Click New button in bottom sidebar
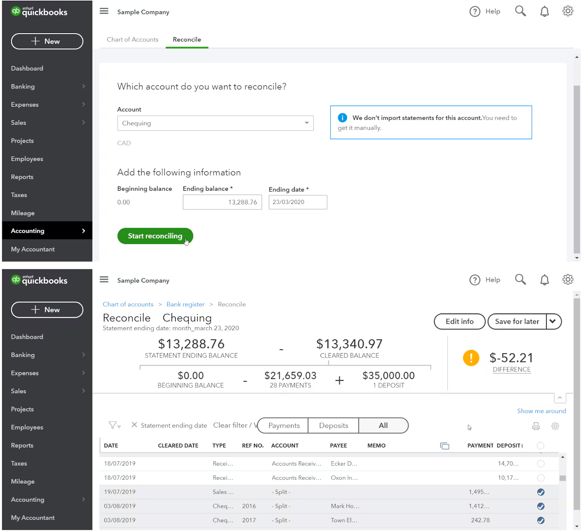Viewport: 582px width, 532px height. 47,309
